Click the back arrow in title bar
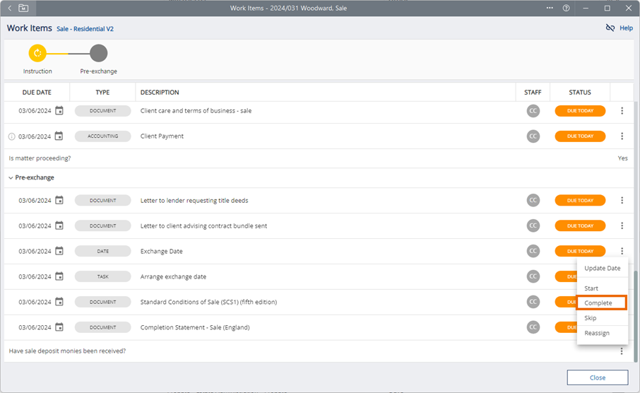The height and width of the screenshot is (393, 640). (x=10, y=8)
